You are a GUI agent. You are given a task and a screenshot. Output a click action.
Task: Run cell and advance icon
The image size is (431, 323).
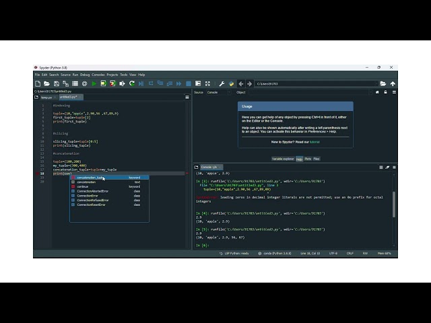112,83
